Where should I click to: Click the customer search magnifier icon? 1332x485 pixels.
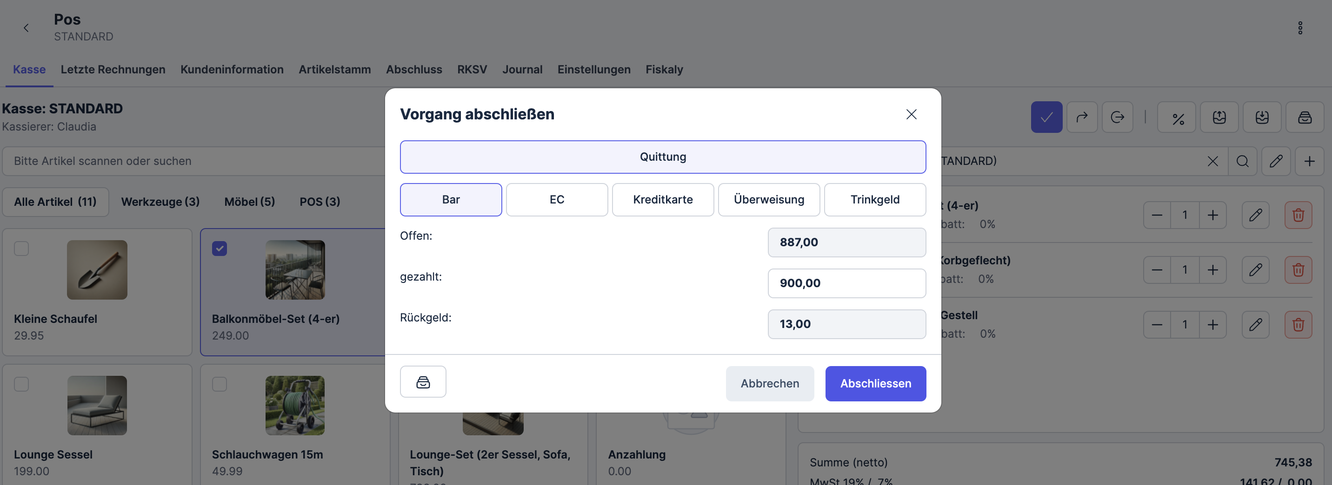pos(1242,161)
